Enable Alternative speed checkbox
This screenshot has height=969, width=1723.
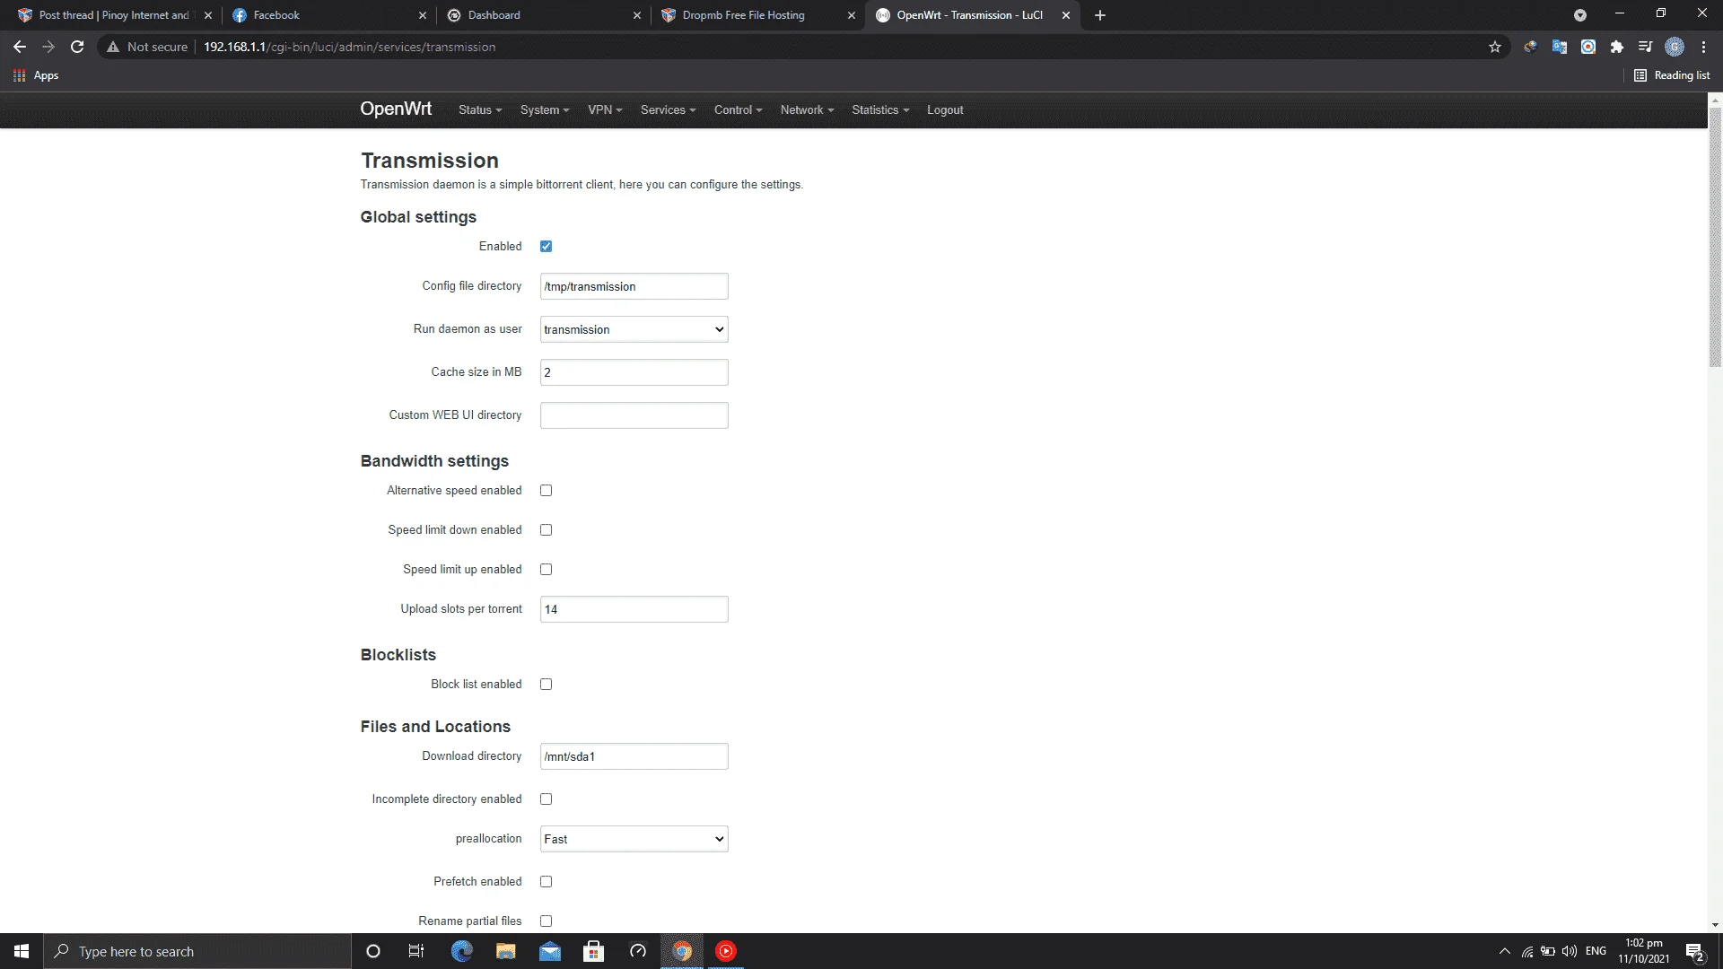pos(546,490)
